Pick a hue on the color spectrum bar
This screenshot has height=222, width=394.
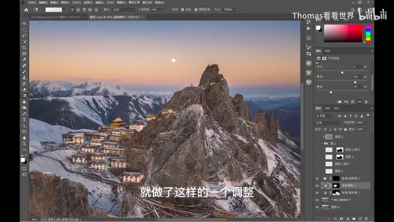click(x=368, y=33)
